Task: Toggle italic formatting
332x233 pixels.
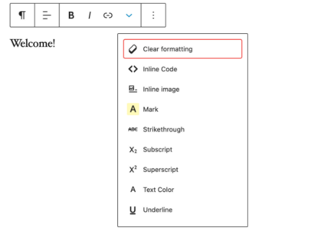Action: pyautogui.click(x=90, y=15)
